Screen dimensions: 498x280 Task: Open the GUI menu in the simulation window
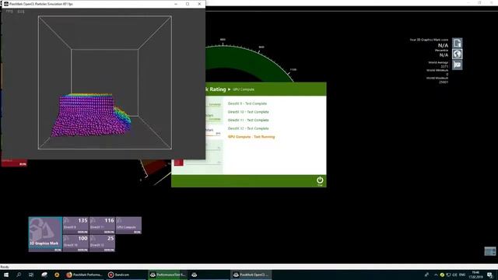point(21,12)
